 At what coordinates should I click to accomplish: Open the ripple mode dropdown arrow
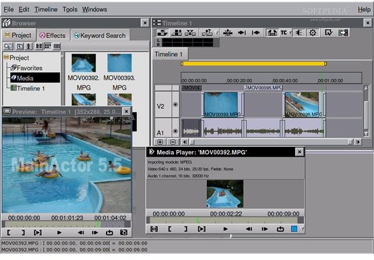216,32
